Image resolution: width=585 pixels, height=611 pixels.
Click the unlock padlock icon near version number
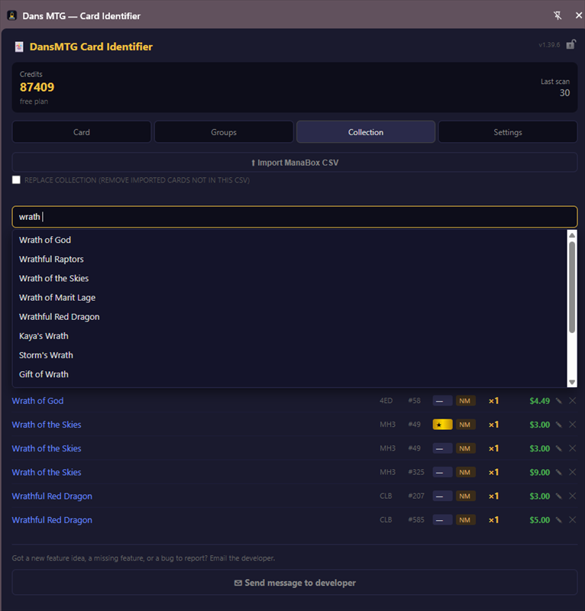571,44
